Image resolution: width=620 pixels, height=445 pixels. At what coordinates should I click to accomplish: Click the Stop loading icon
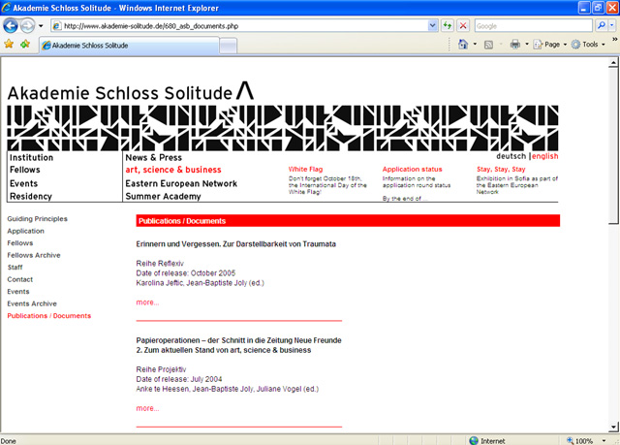(463, 25)
